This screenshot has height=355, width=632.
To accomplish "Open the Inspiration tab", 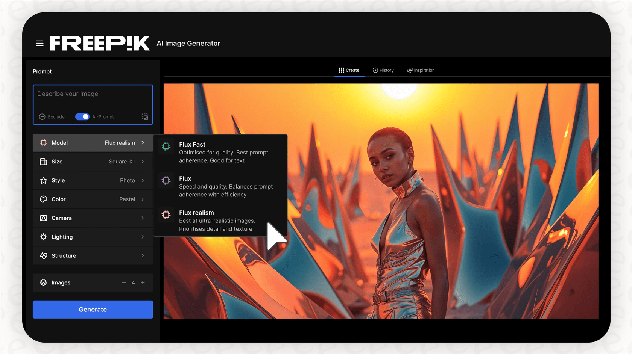I will (x=421, y=70).
